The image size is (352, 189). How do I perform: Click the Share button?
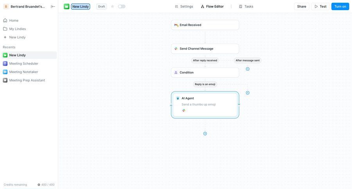pyautogui.click(x=302, y=7)
